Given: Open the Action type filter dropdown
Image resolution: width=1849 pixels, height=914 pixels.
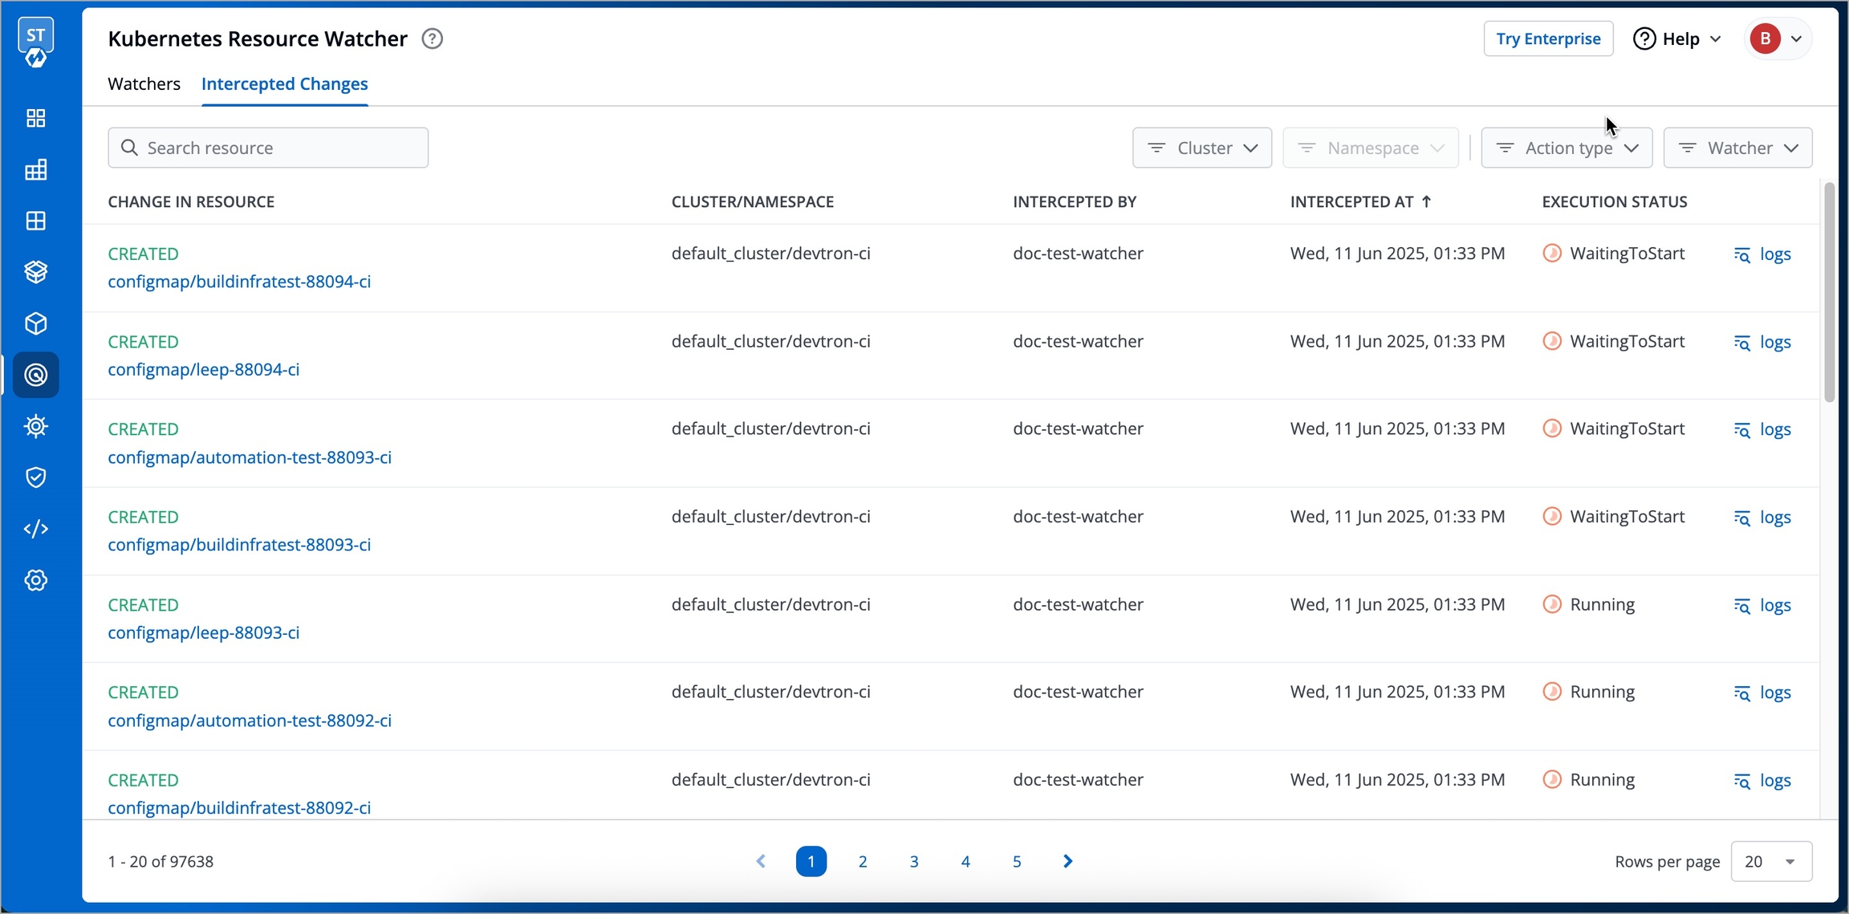Looking at the screenshot, I should point(1566,148).
